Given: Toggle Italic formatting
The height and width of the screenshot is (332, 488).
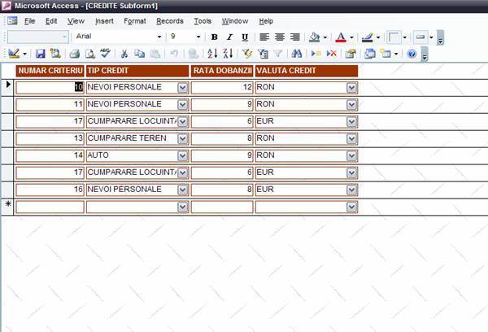Looking at the screenshot, I should tap(229, 37).
